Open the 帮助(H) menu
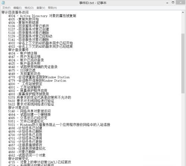The image size is (186, 166). pos(52,8)
